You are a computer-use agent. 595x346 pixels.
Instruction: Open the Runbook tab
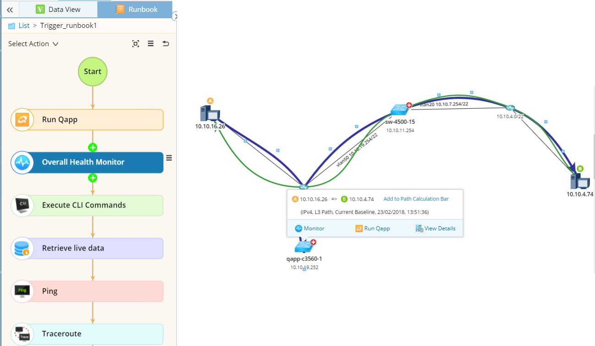pos(136,9)
